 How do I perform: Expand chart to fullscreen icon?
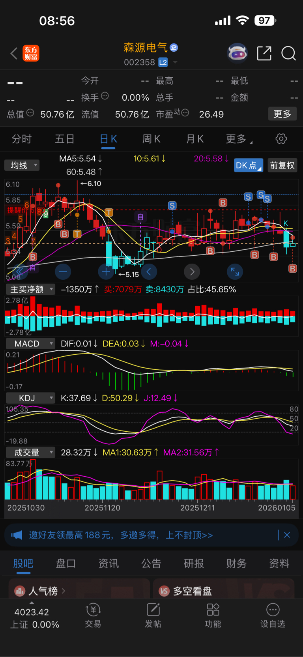pyautogui.click(x=235, y=271)
